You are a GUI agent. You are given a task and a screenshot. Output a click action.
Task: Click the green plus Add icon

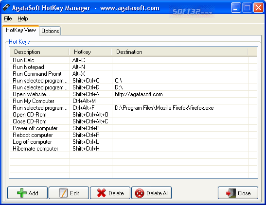click(22, 193)
